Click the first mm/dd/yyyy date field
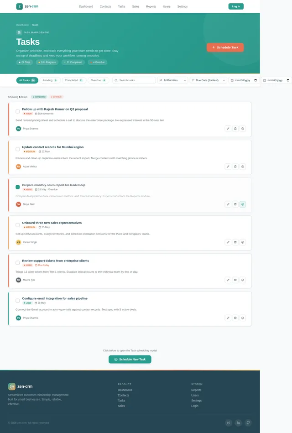The width and height of the screenshot is (292, 433). [x=244, y=80]
